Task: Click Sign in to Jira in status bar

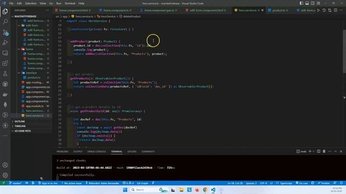Action: click(48, 183)
